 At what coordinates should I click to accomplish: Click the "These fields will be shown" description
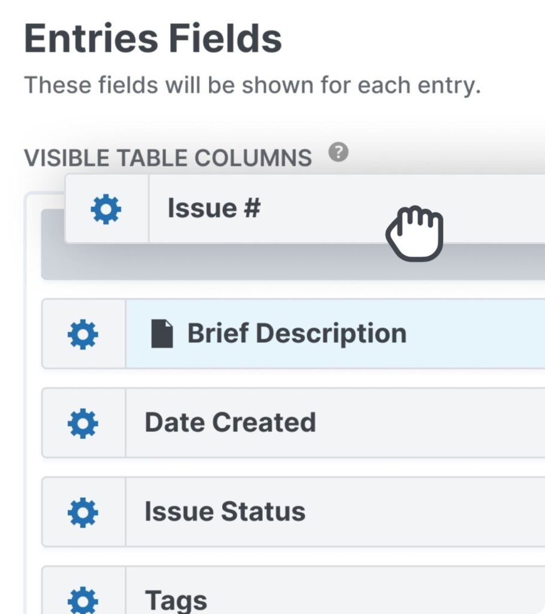pyautogui.click(x=252, y=86)
